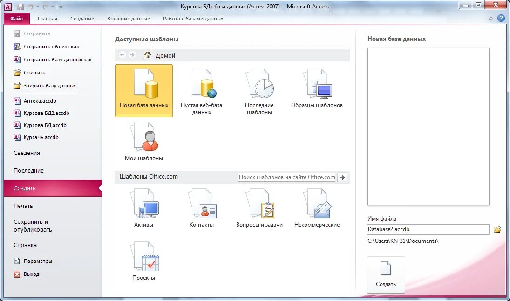Select the Активы Office.com template
Viewport: 510px width, 301px height.
pos(144,208)
